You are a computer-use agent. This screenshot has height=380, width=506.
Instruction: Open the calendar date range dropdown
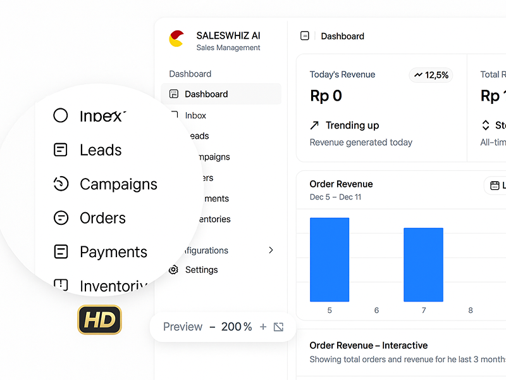point(497,186)
